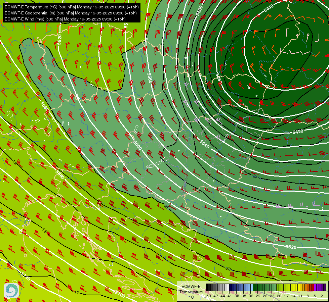Click the 5480 geopotential contour label
Image resolution: width=329 pixels, height=302 pixels.
pos(298,132)
